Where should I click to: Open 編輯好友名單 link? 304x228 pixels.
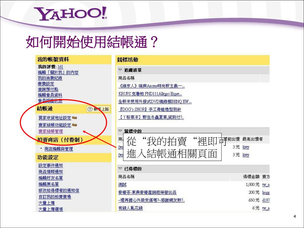tap(50, 178)
